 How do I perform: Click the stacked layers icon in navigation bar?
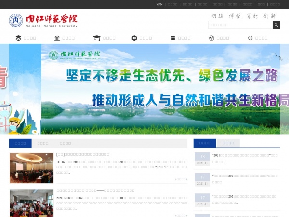pos(18,38)
